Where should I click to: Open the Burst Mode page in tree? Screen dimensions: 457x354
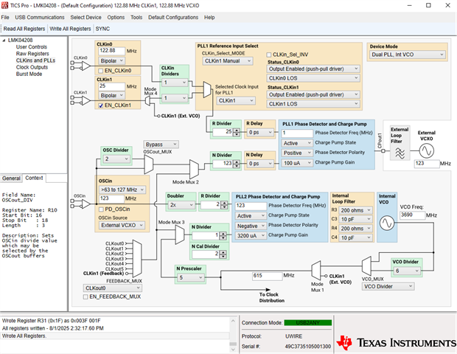[x=29, y=74]
